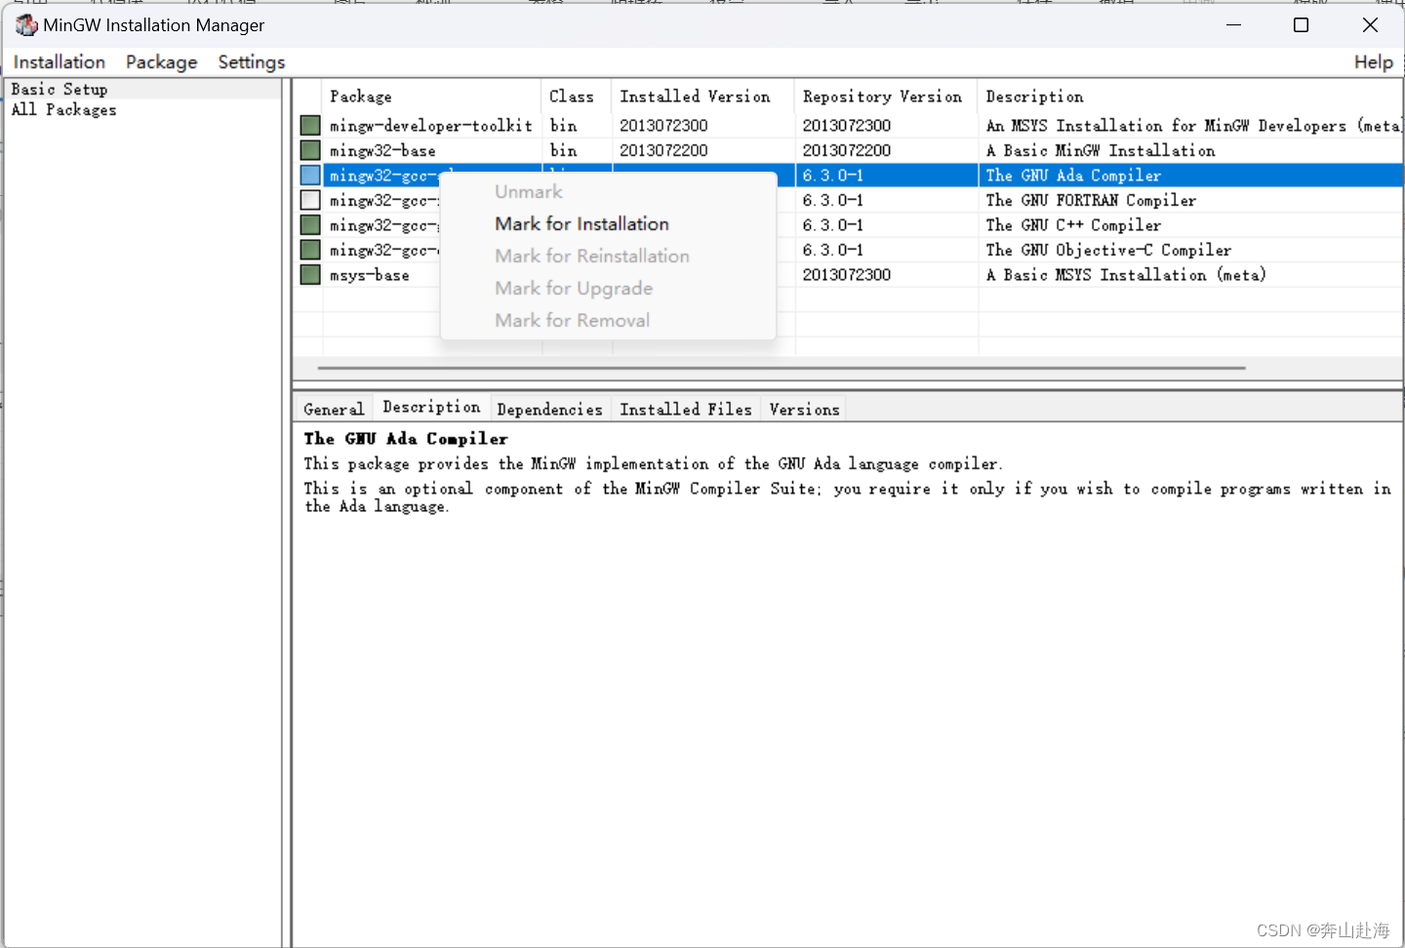Click the MinGW application icon in title bar
The height and width of the screenshot is (948, 1405).
tap(25, 24)
